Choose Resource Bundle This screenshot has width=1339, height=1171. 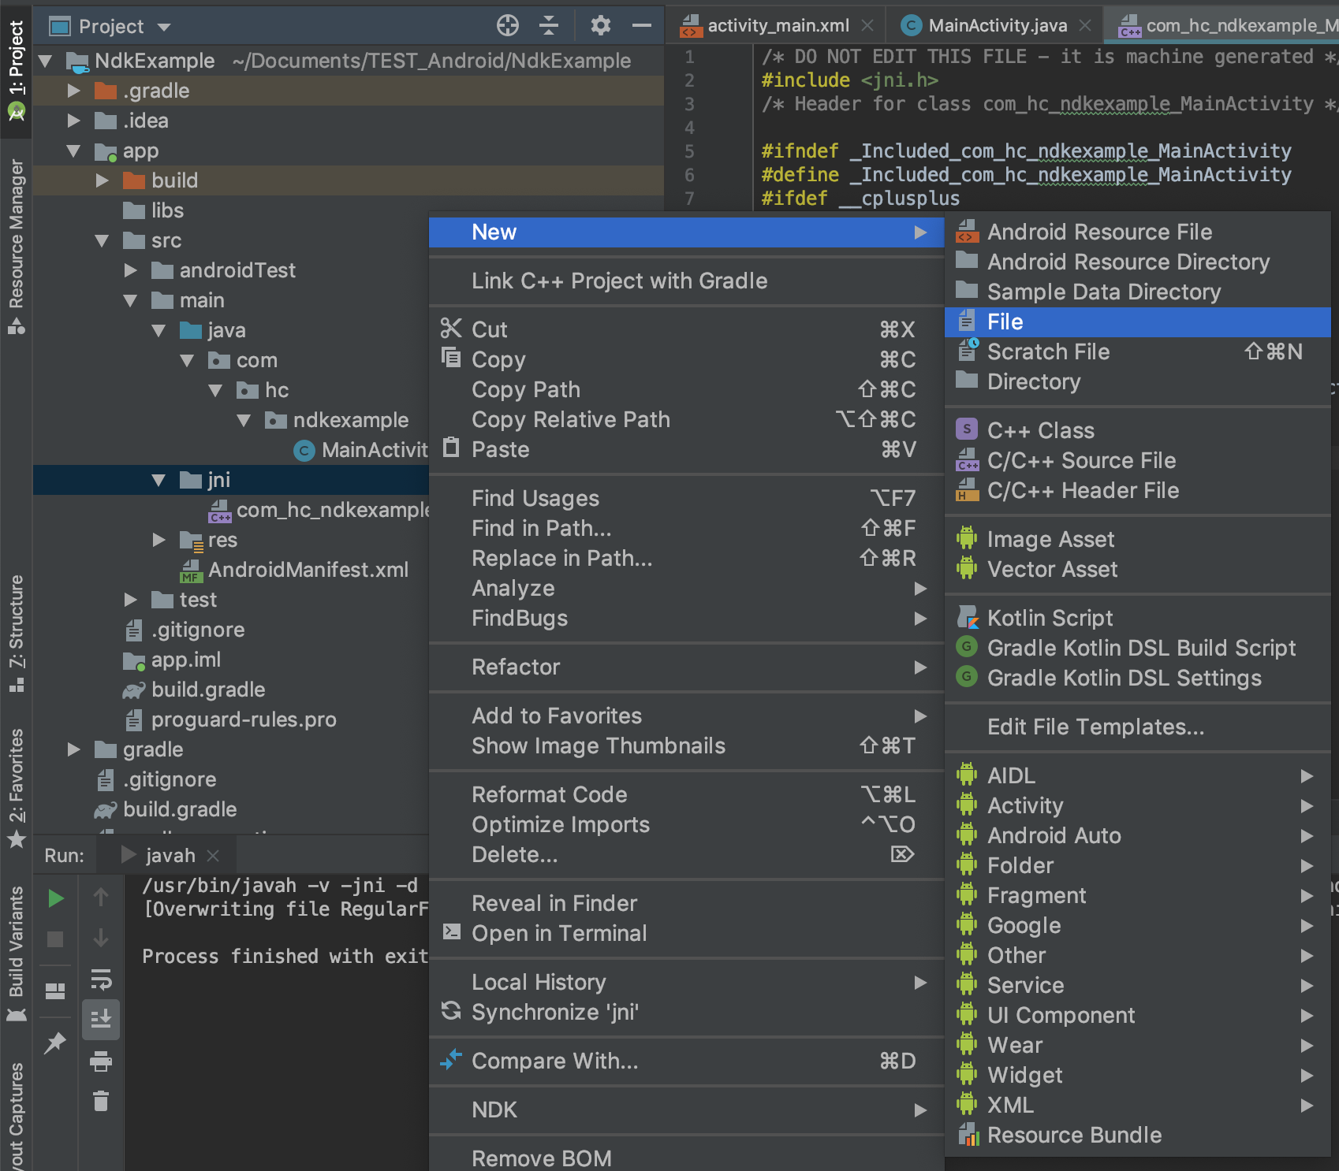click(1137, 1135)
